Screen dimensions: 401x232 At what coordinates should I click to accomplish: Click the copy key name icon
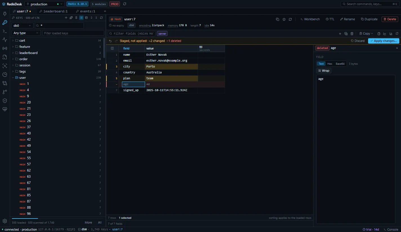[277, 19]
